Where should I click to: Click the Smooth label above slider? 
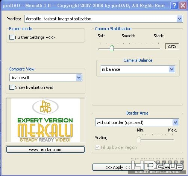click(x=128, y=36)
